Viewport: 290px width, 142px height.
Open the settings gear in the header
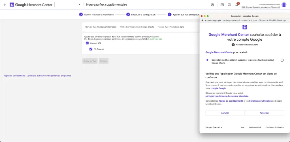[212, 5]
